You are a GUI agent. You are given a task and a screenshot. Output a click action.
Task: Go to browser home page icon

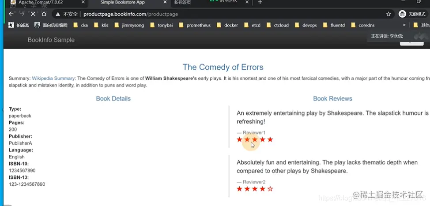[x=44, y=14]
